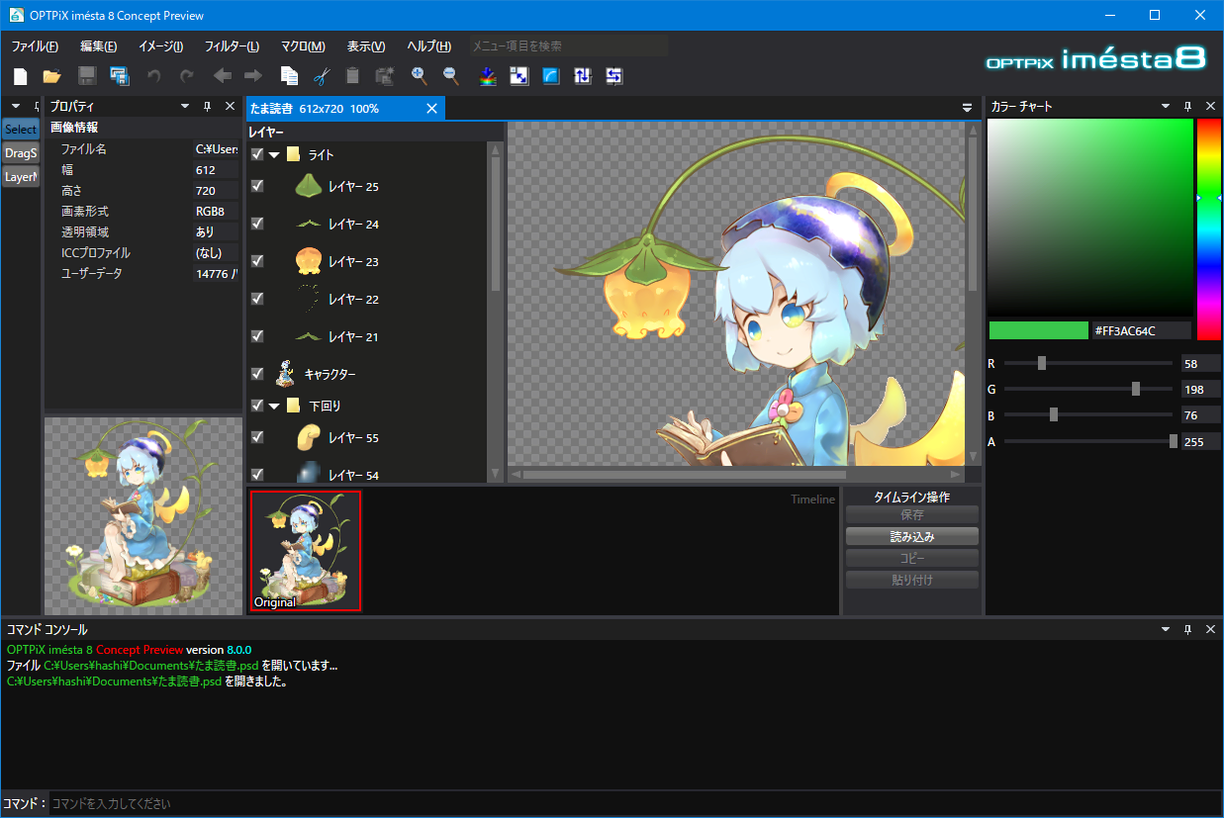Uncheck レイヤー 24 visibility checkbox
This screenshot has height=818, width=1224.
tap(257, 224)
